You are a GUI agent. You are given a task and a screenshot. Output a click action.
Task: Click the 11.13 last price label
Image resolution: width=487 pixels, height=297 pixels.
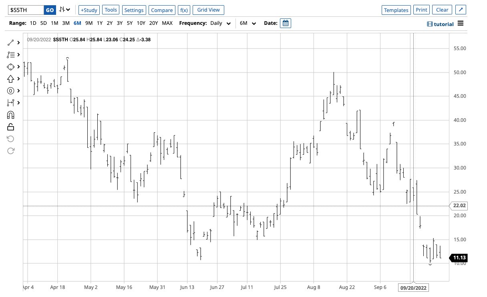coord(458,258)
